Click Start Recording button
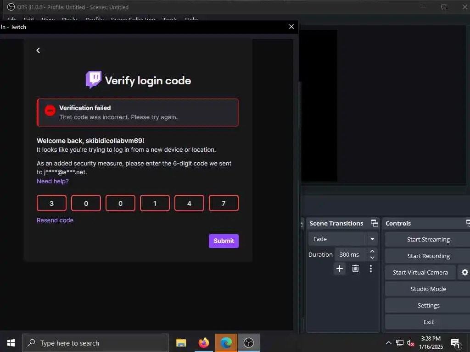 click(x=428, y=256)
